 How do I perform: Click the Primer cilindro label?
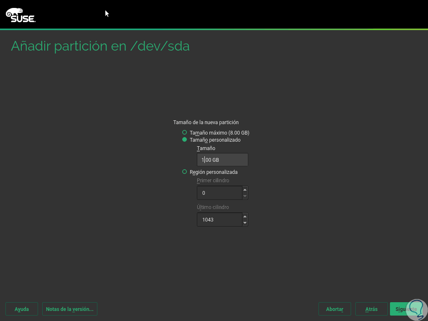(213, 181)
